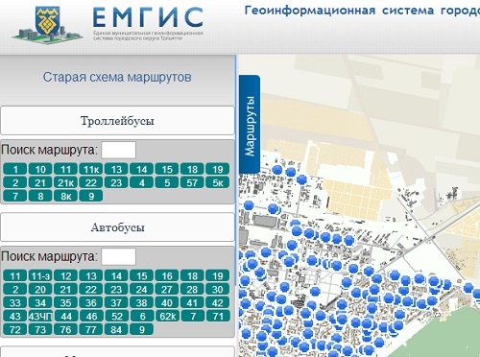Image resolution: width=480 pixels, height=357 pixels.
Task: Click the ЕМГИС coat of arms logo
Action: 47,25
